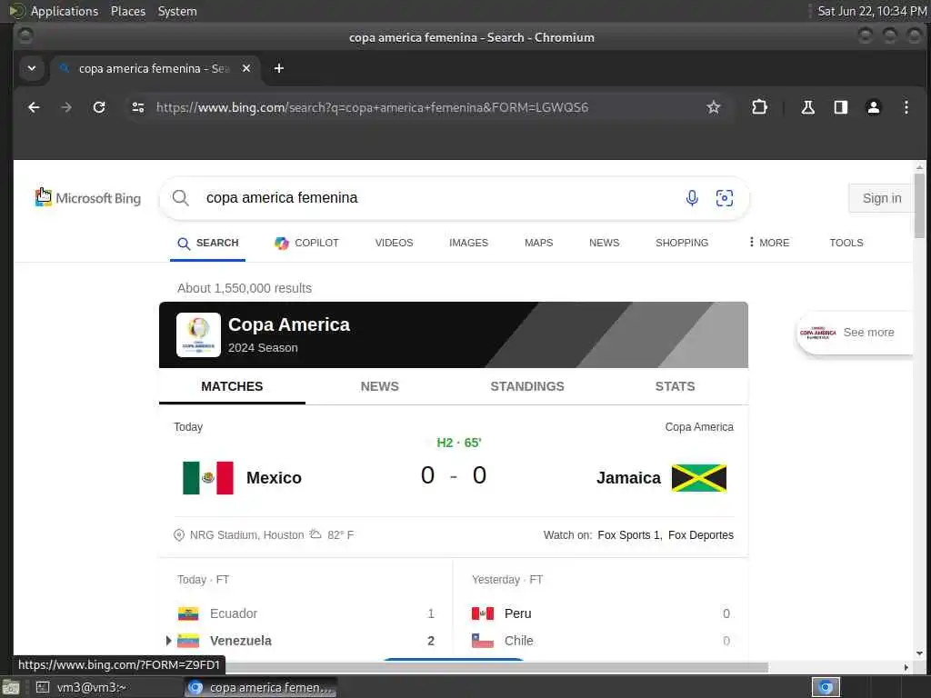Switch to the VIDEOS tab

tap(394, 243)
